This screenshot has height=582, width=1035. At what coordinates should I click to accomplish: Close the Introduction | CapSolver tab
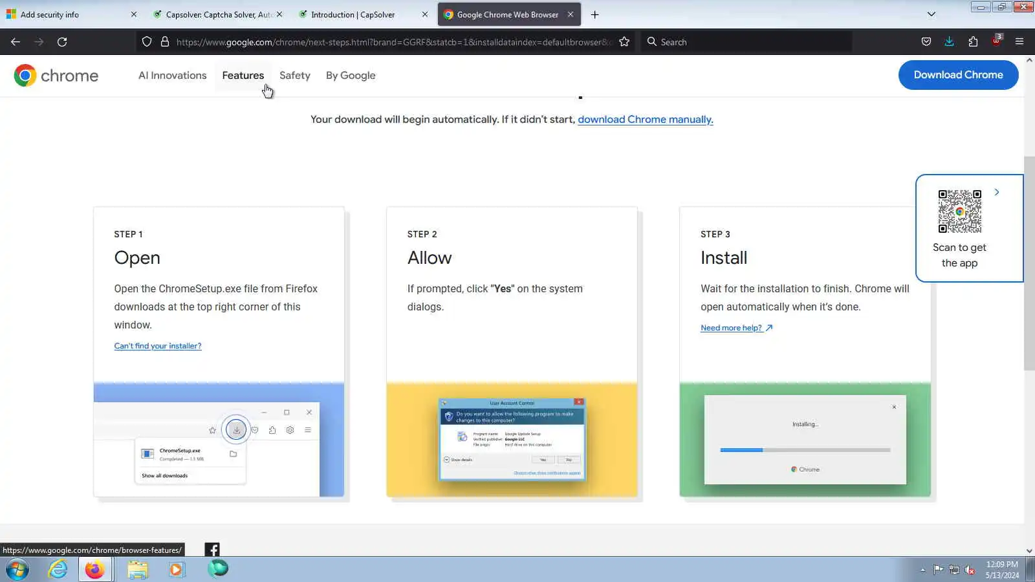[425, 14]
